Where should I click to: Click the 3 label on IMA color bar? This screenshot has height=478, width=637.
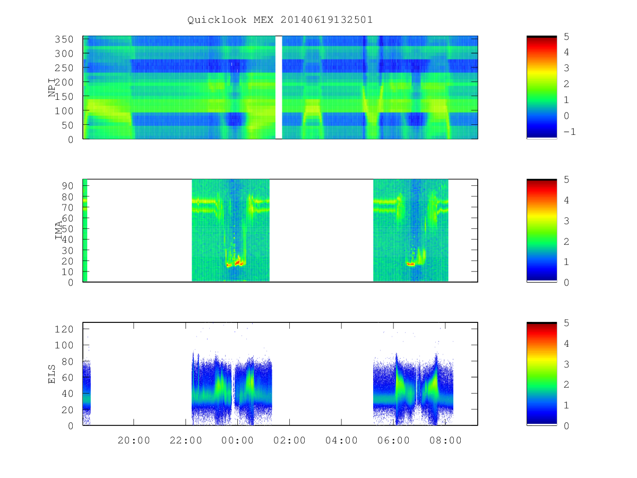tap(566, 220)
